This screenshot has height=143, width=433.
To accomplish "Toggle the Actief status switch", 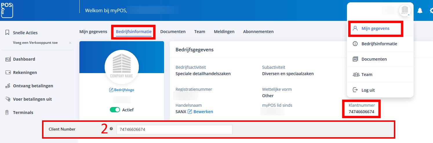I will pyautogui.click(x=115, y=110).
